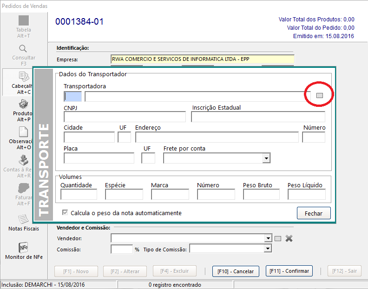
Task: Click the Marca volumes field
Action: pyautogui.click(x=170, y=194)
